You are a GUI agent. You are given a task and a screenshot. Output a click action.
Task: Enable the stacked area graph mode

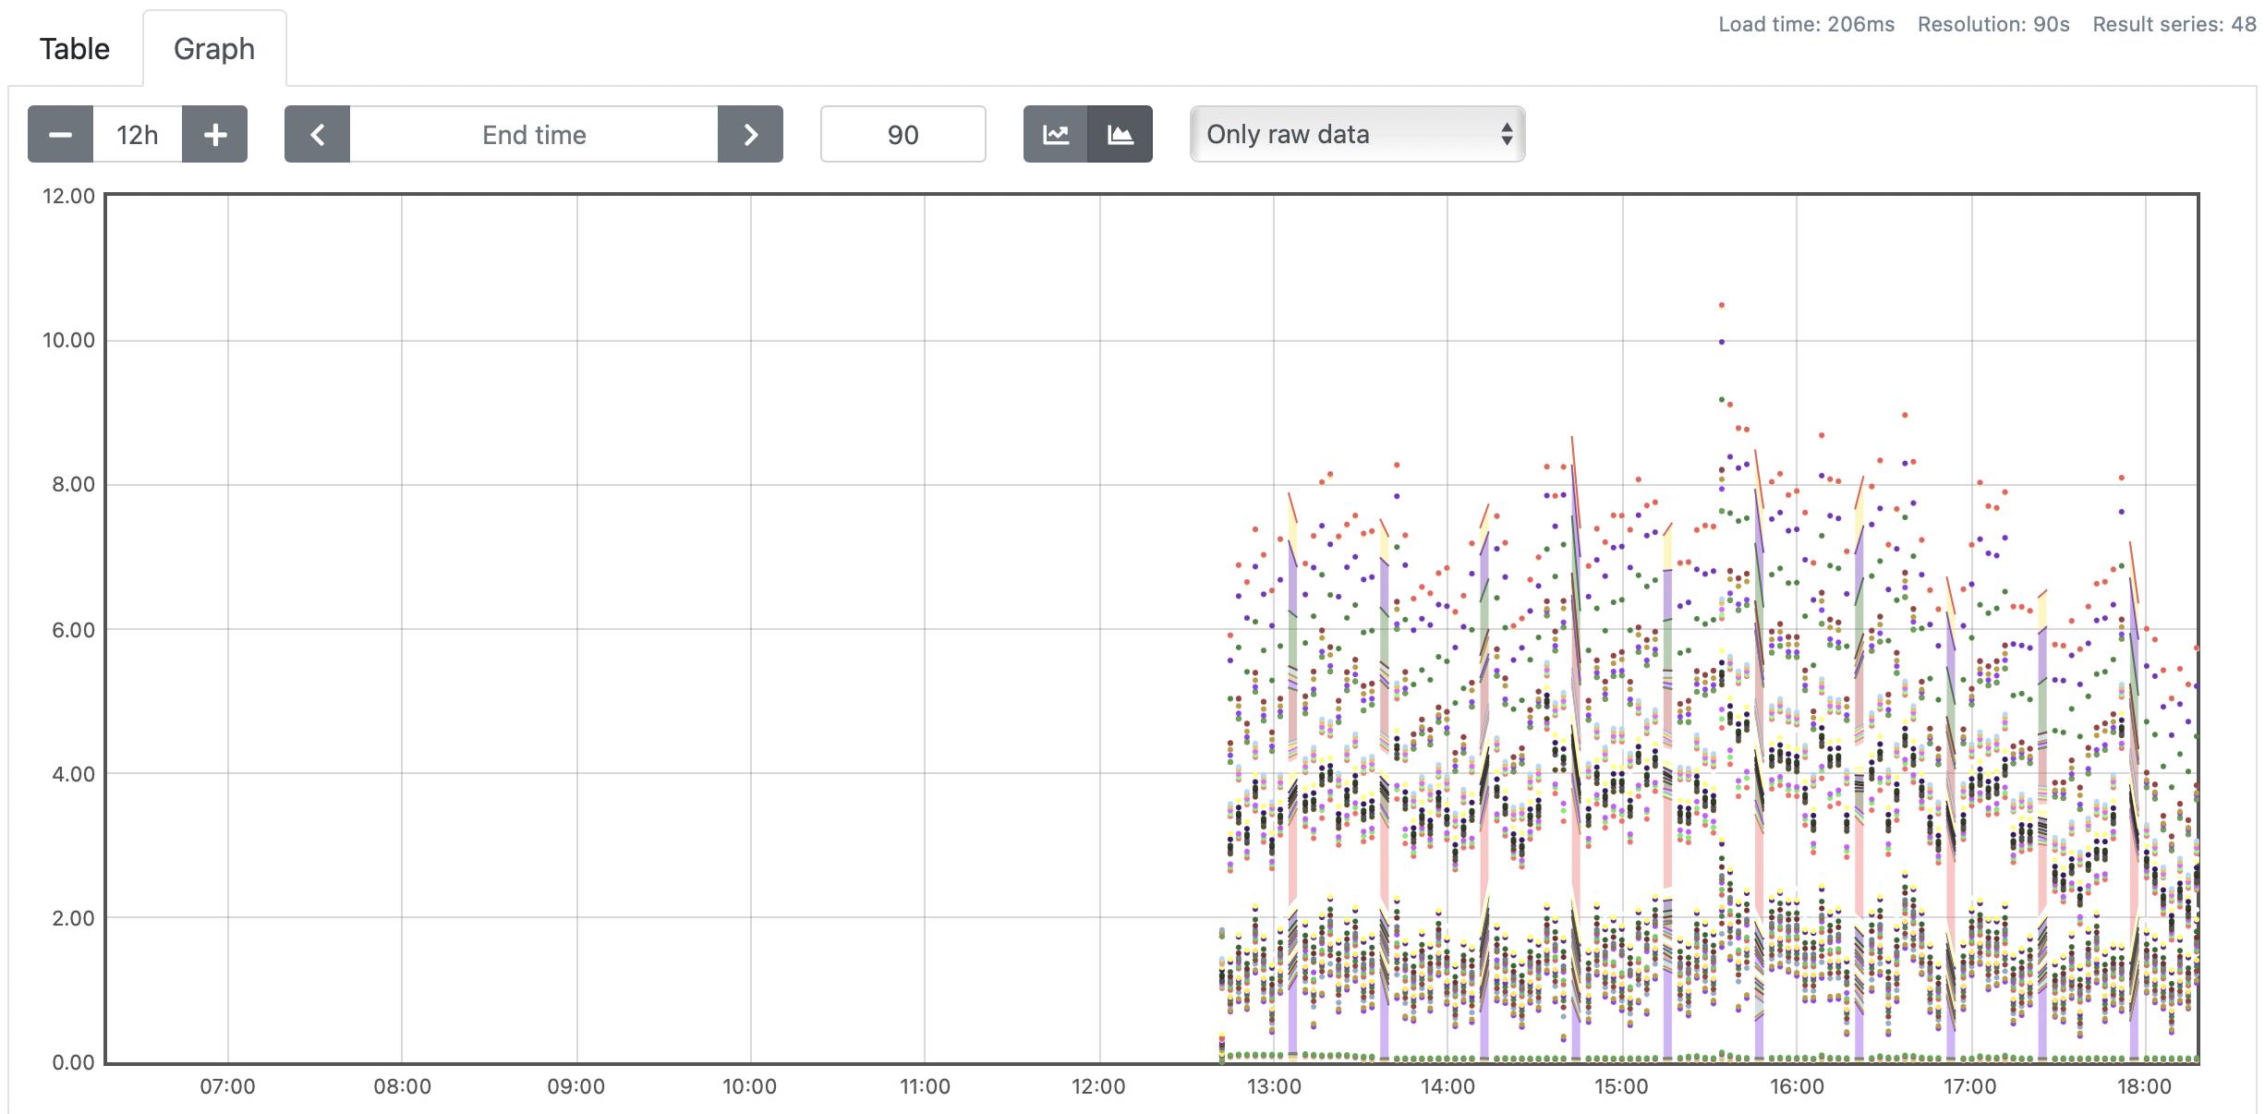pos(1120,135)
